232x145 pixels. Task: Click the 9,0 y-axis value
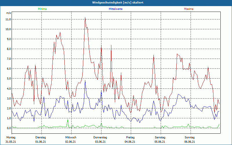pos(9,39)
